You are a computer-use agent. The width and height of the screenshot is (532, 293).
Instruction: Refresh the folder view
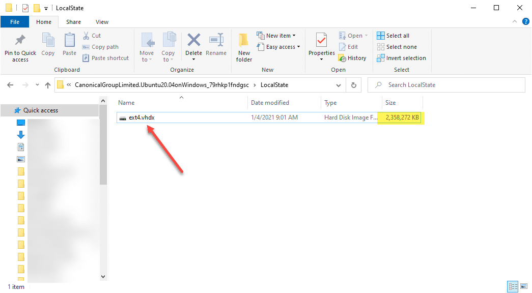pyautogui.click(x=353, y=85)
